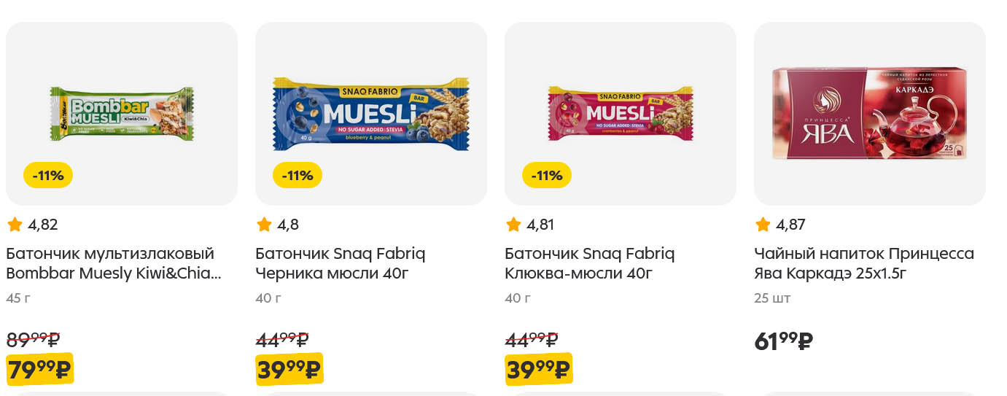This screenshot has width=1007, height=396.
Task: Click the 79.99₽ discounted price tag
Action: click(x=40, y=370)
